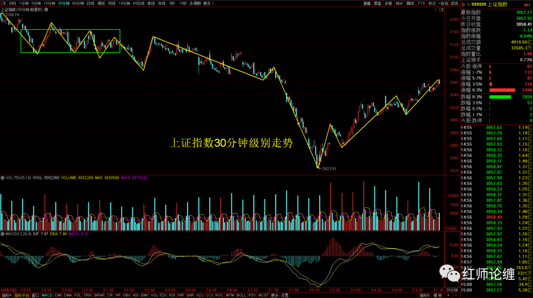Image resolution: width=533 pixels, height=298 pixels.
Task: Open 多周期 multi-period view
Action: (195, 3)
